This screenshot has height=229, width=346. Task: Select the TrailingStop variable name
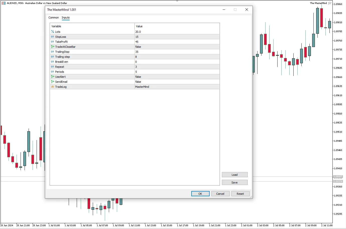[x=62, y=52]
